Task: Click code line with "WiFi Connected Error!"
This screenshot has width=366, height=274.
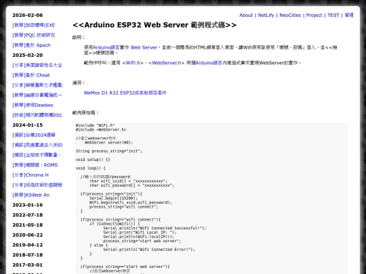Action: click(x=149, y=250)
